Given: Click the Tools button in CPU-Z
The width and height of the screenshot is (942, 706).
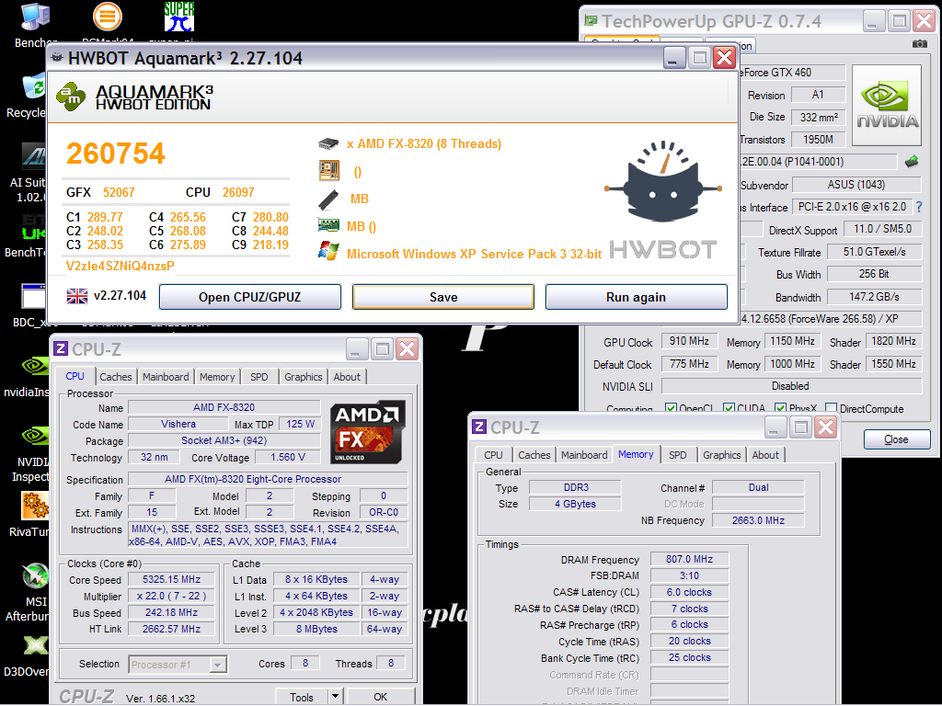Looking at the screenshot, I should 302,697.
